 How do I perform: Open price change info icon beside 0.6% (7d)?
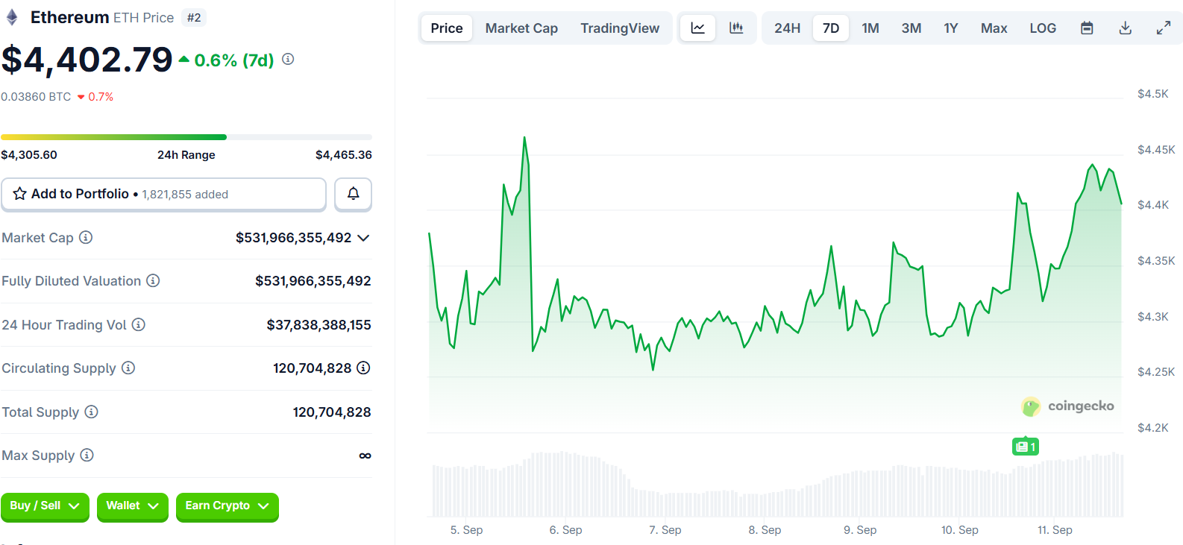click(x=288, y=59)
